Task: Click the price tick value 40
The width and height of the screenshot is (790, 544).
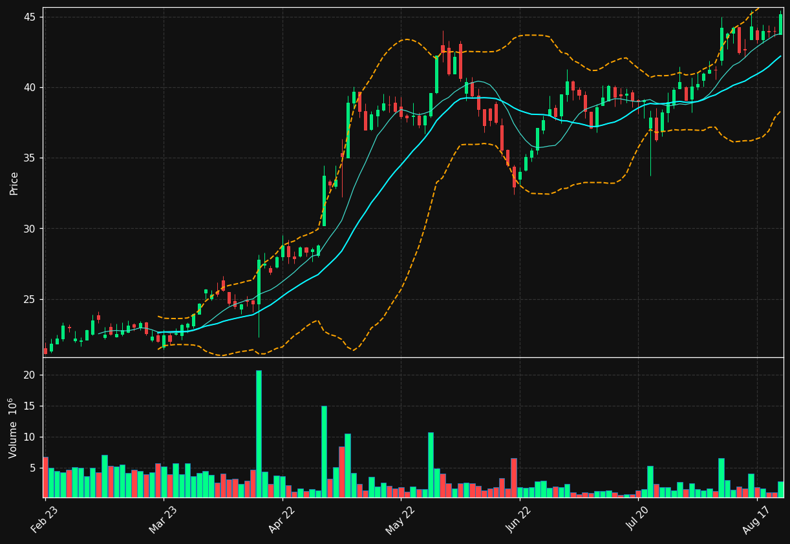Action: click(31, 87)
